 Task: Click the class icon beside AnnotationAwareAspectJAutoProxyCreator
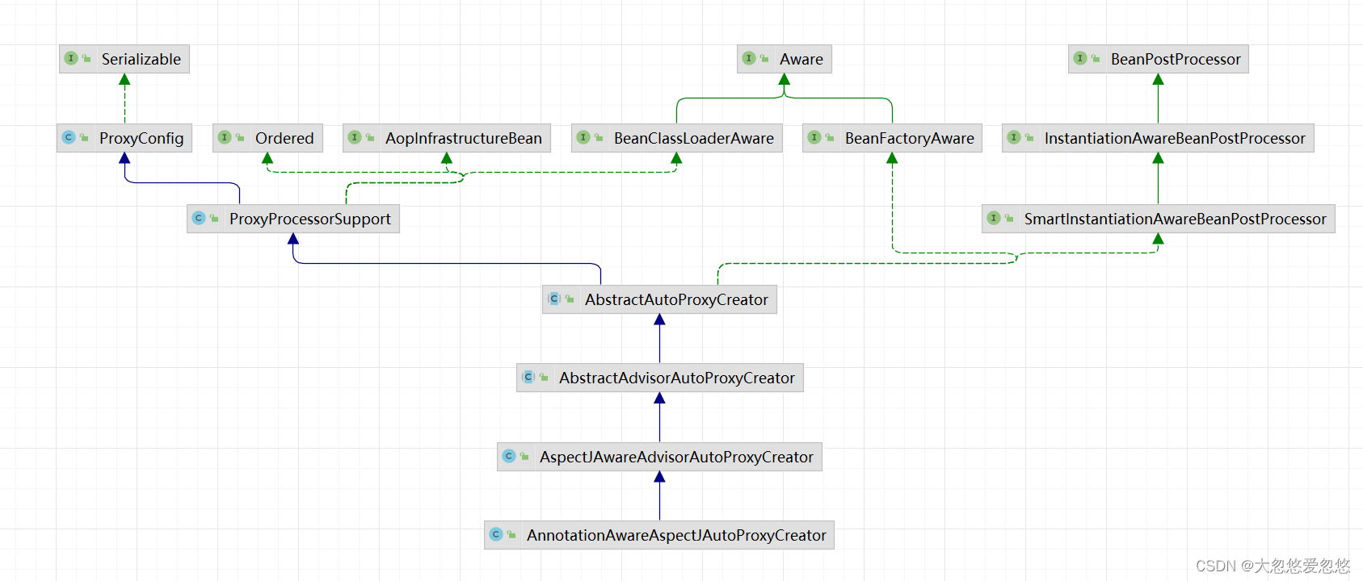pyautogui.click(x=496, y=534)
